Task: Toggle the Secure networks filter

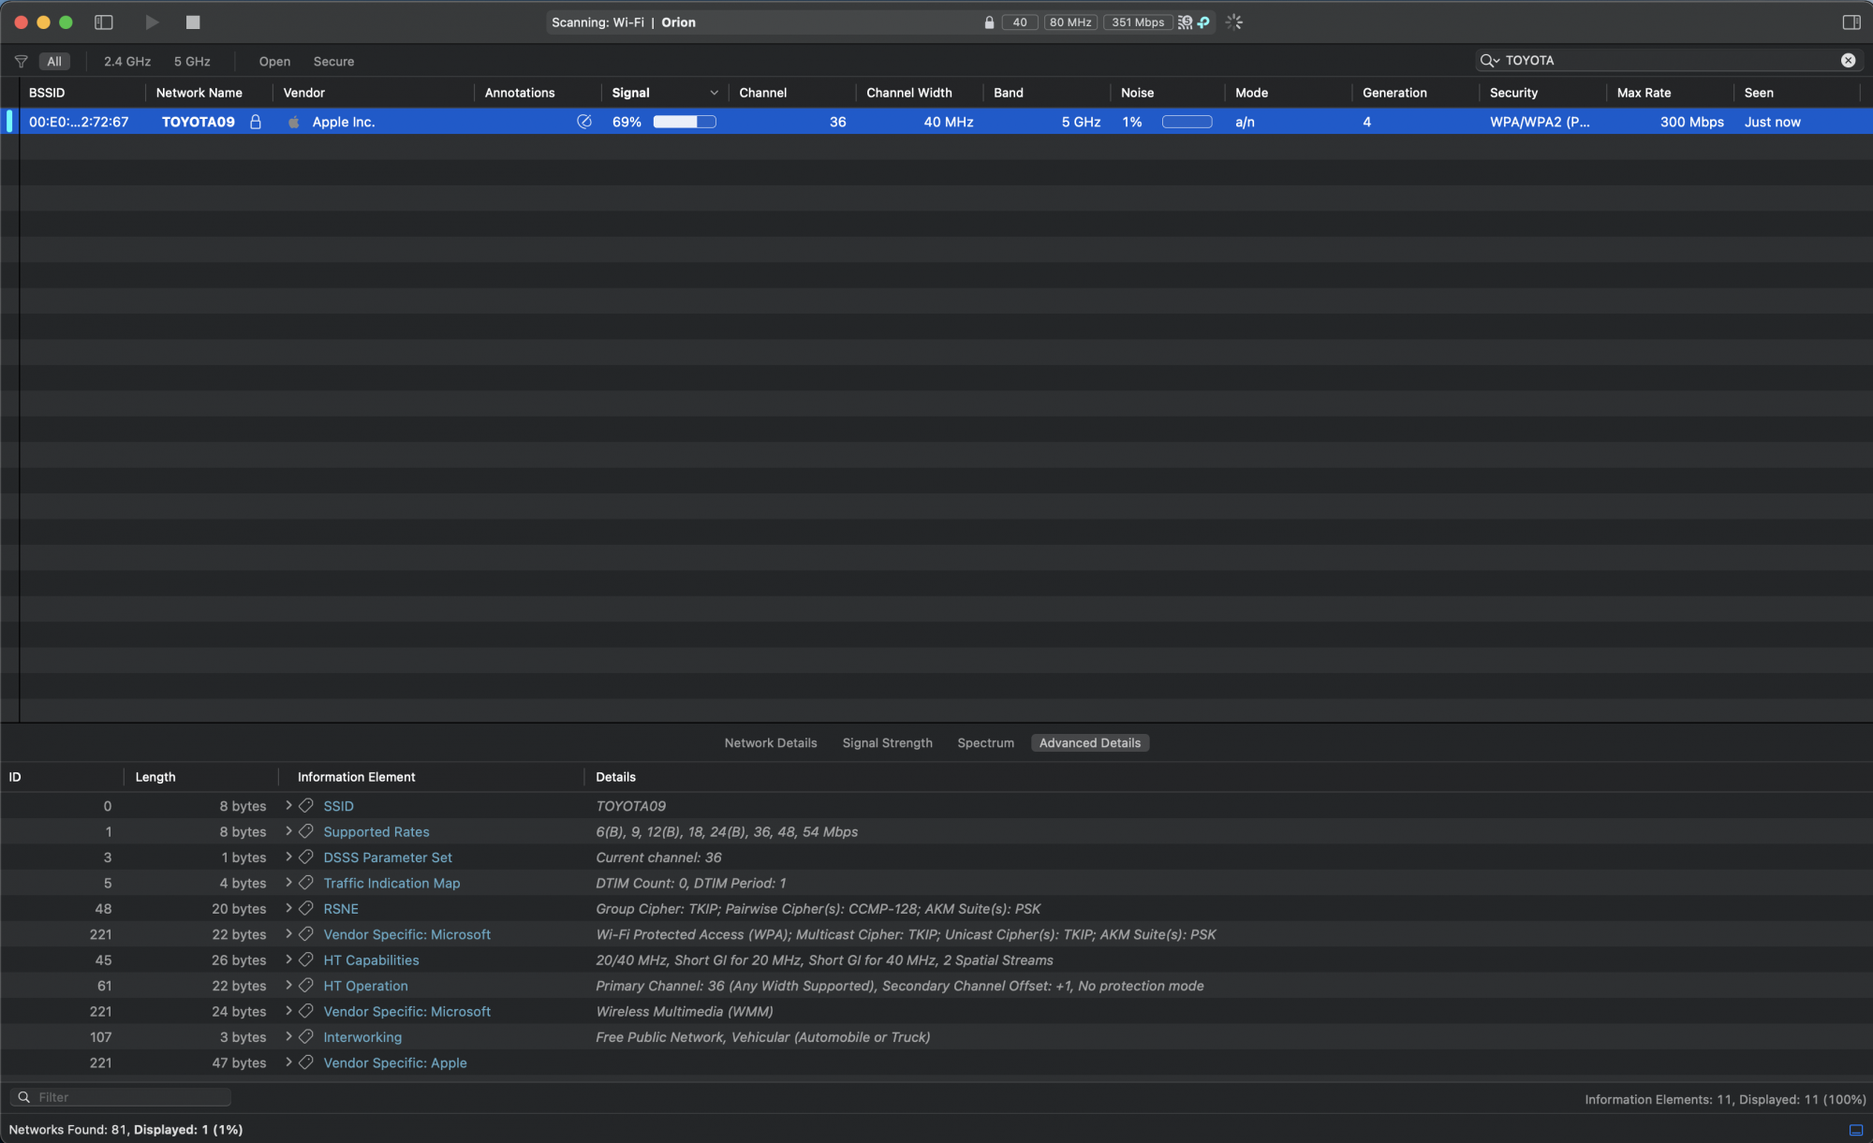Action: pyautogui.click(x=333, y=62)
